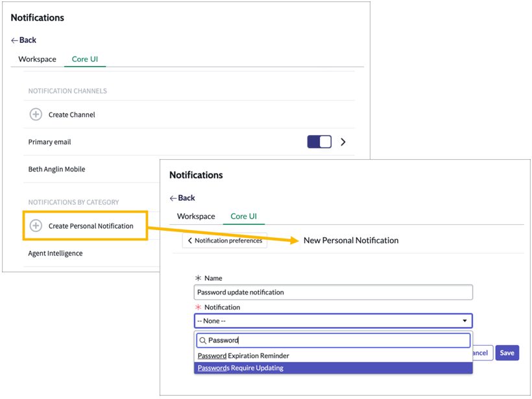Click the Save button
Screen dimensions: 532x399
(507, 352)
